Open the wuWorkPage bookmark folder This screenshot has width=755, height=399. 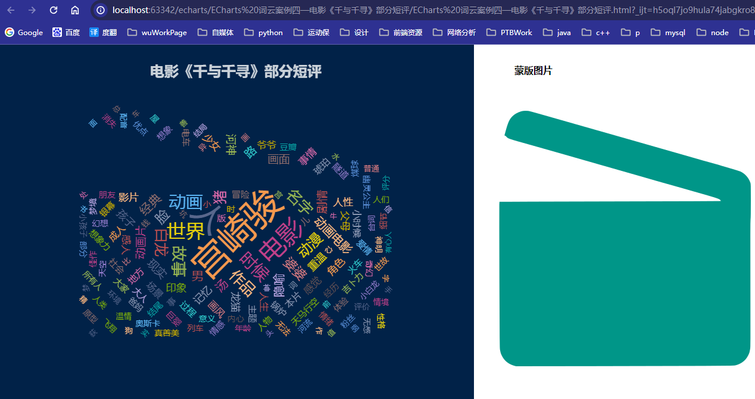(157, 32)
